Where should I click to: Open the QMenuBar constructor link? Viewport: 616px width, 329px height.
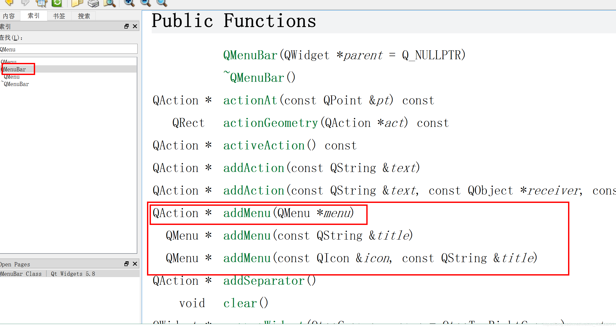pos(250,55)
